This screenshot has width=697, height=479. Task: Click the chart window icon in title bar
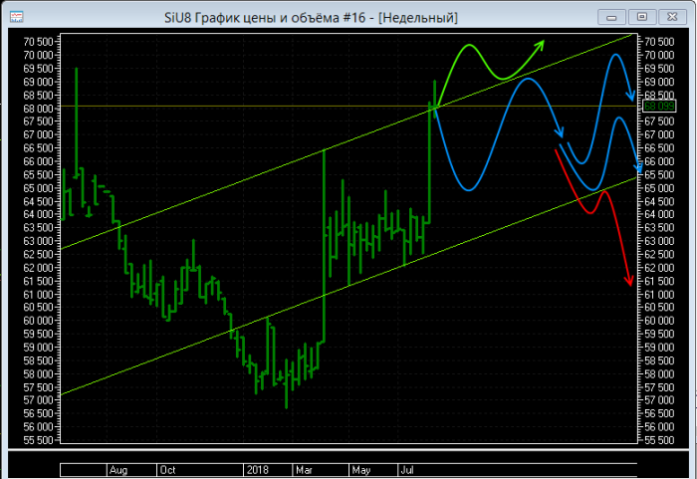[17, 17]
